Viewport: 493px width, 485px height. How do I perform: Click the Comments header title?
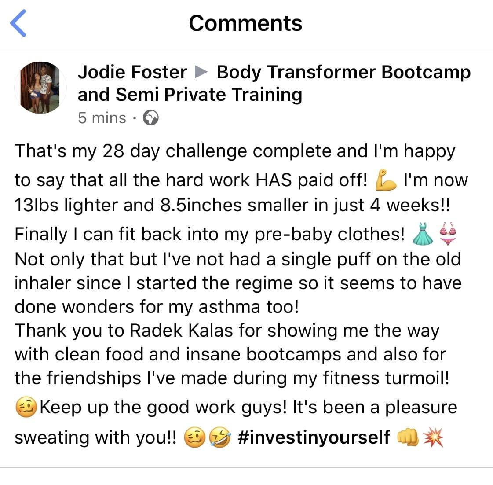[245, 23]
